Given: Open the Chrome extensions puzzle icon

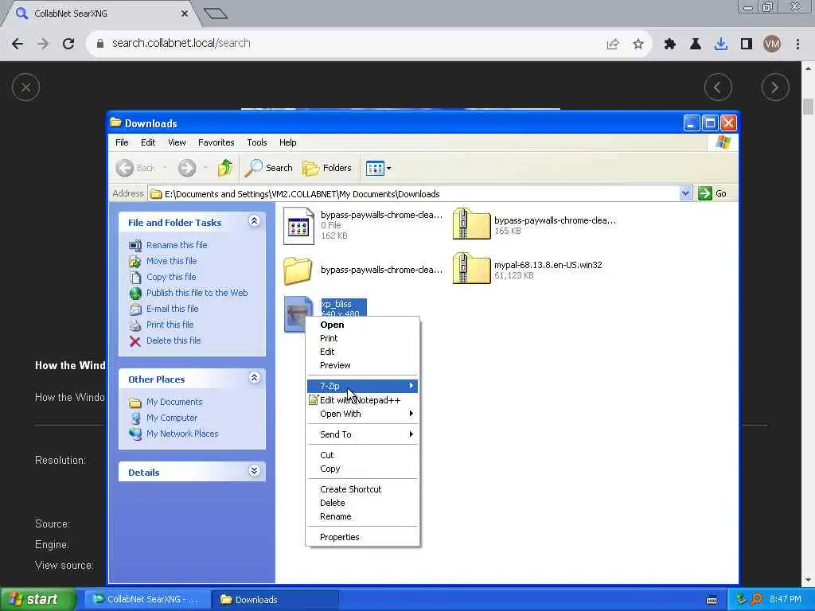Looking at the screenshot, I should tap(670, 45).
